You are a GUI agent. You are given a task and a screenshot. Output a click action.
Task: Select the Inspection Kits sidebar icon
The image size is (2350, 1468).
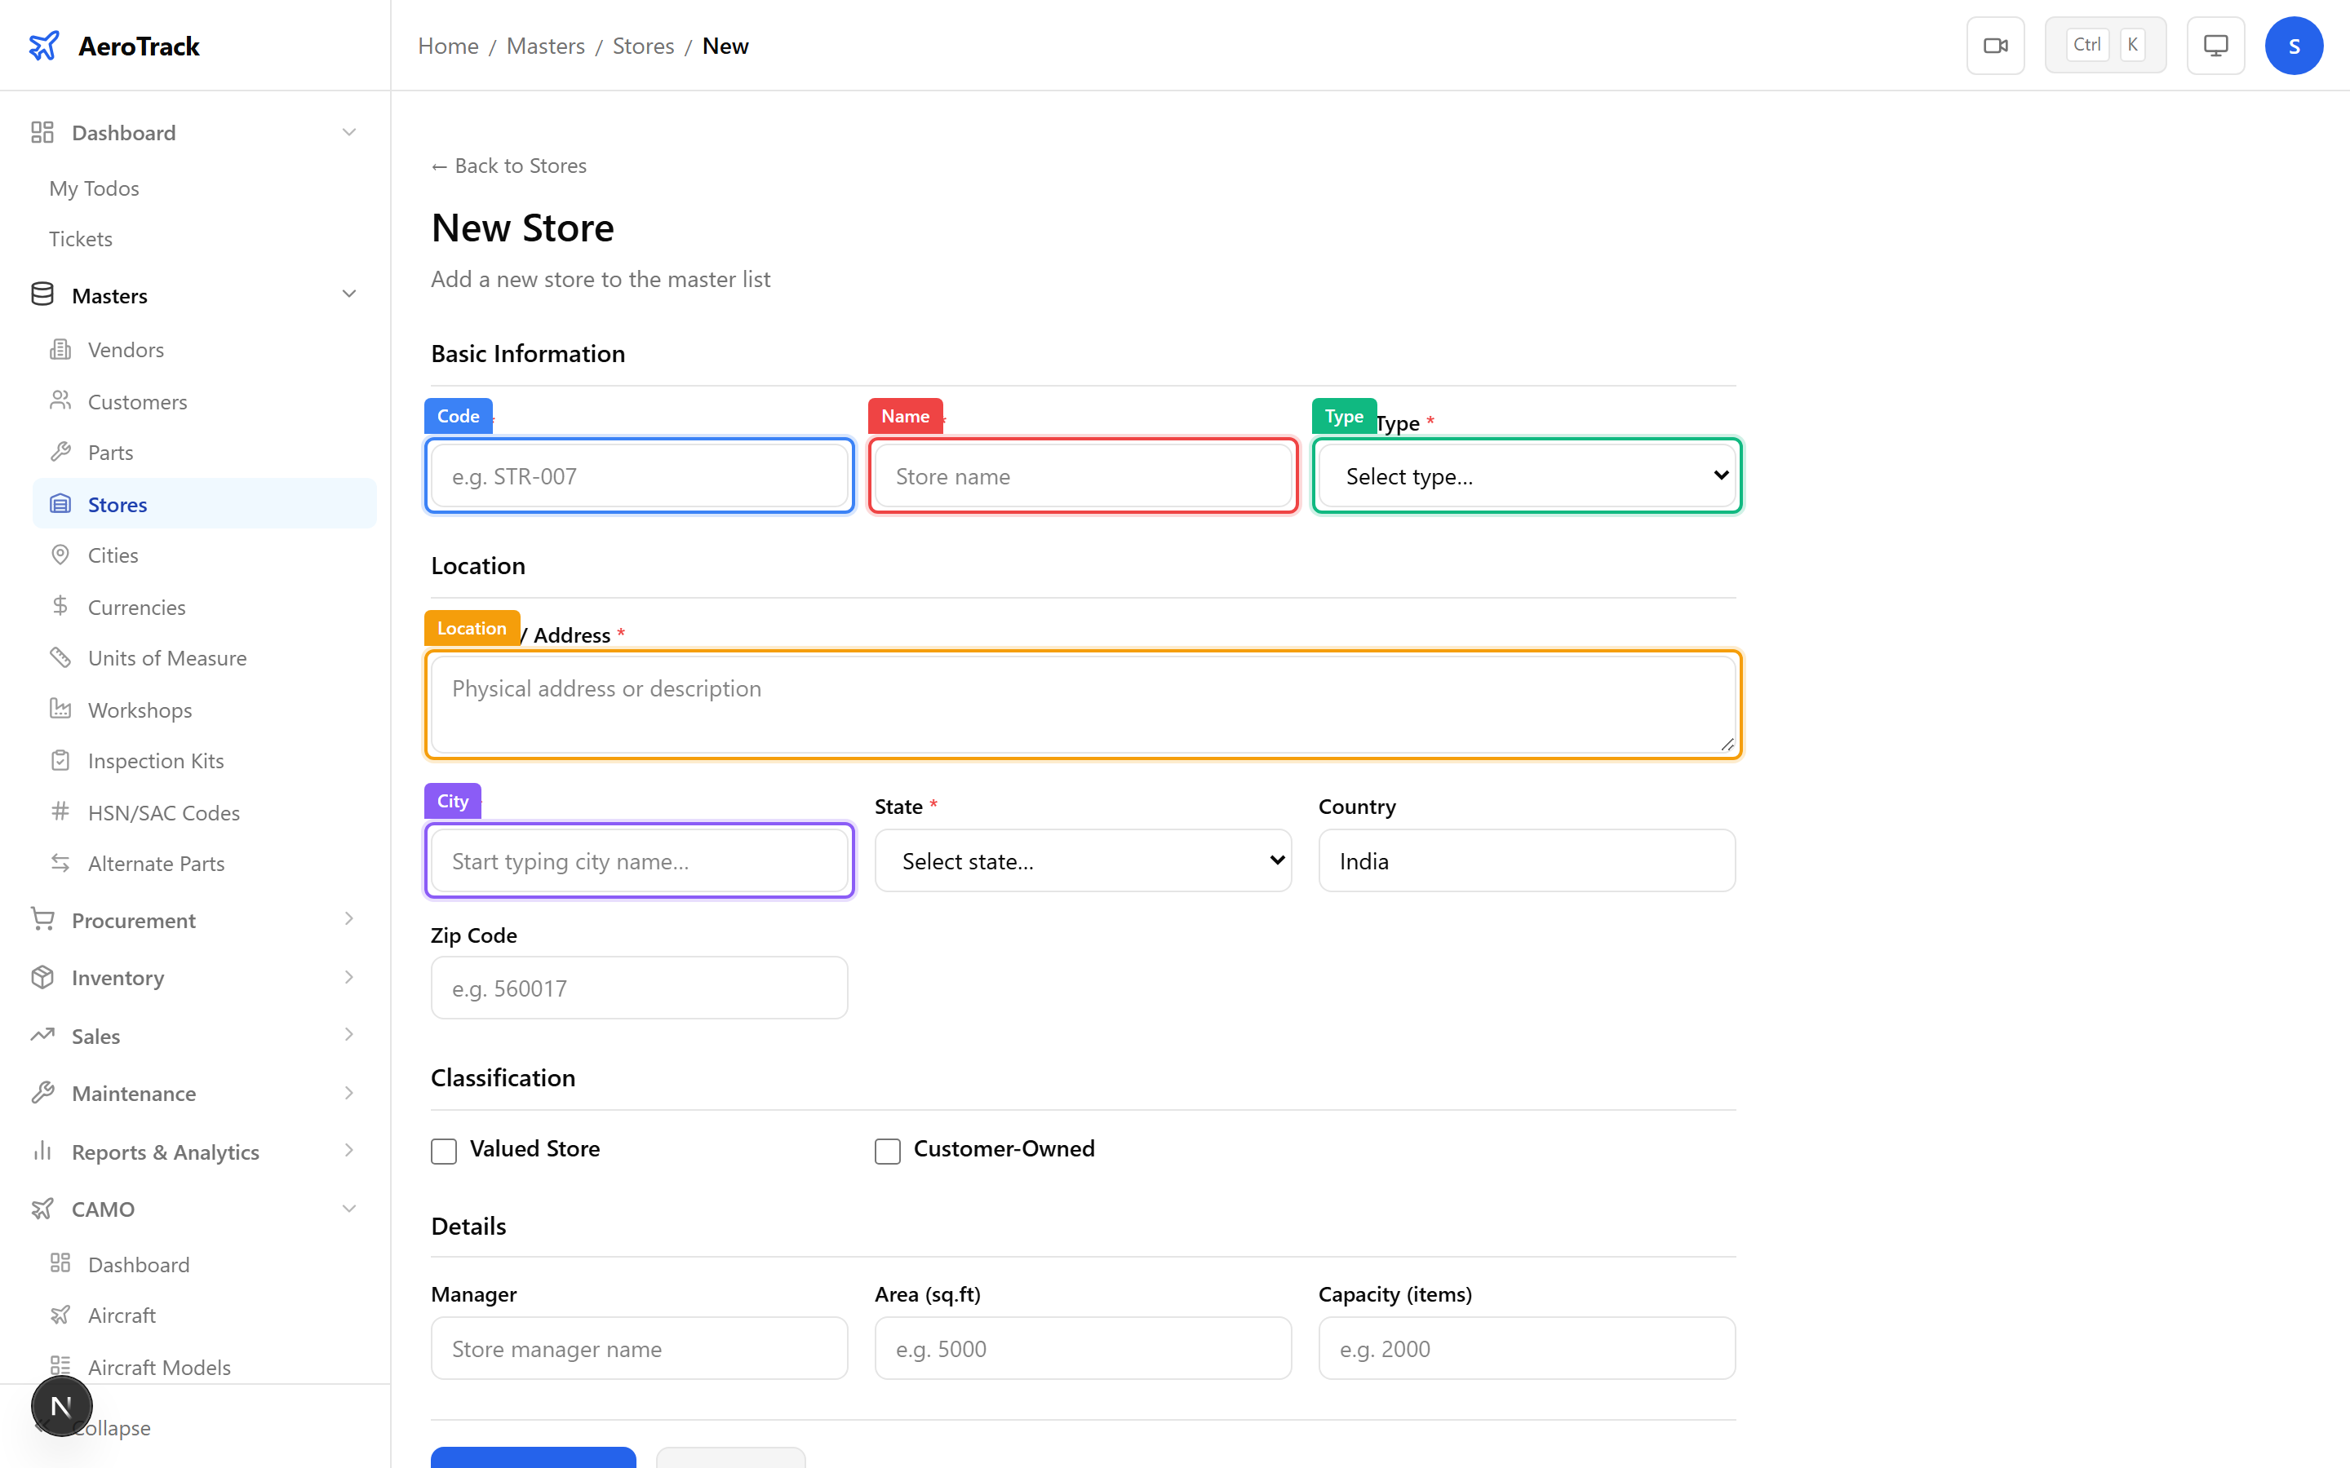click(60, 760)
